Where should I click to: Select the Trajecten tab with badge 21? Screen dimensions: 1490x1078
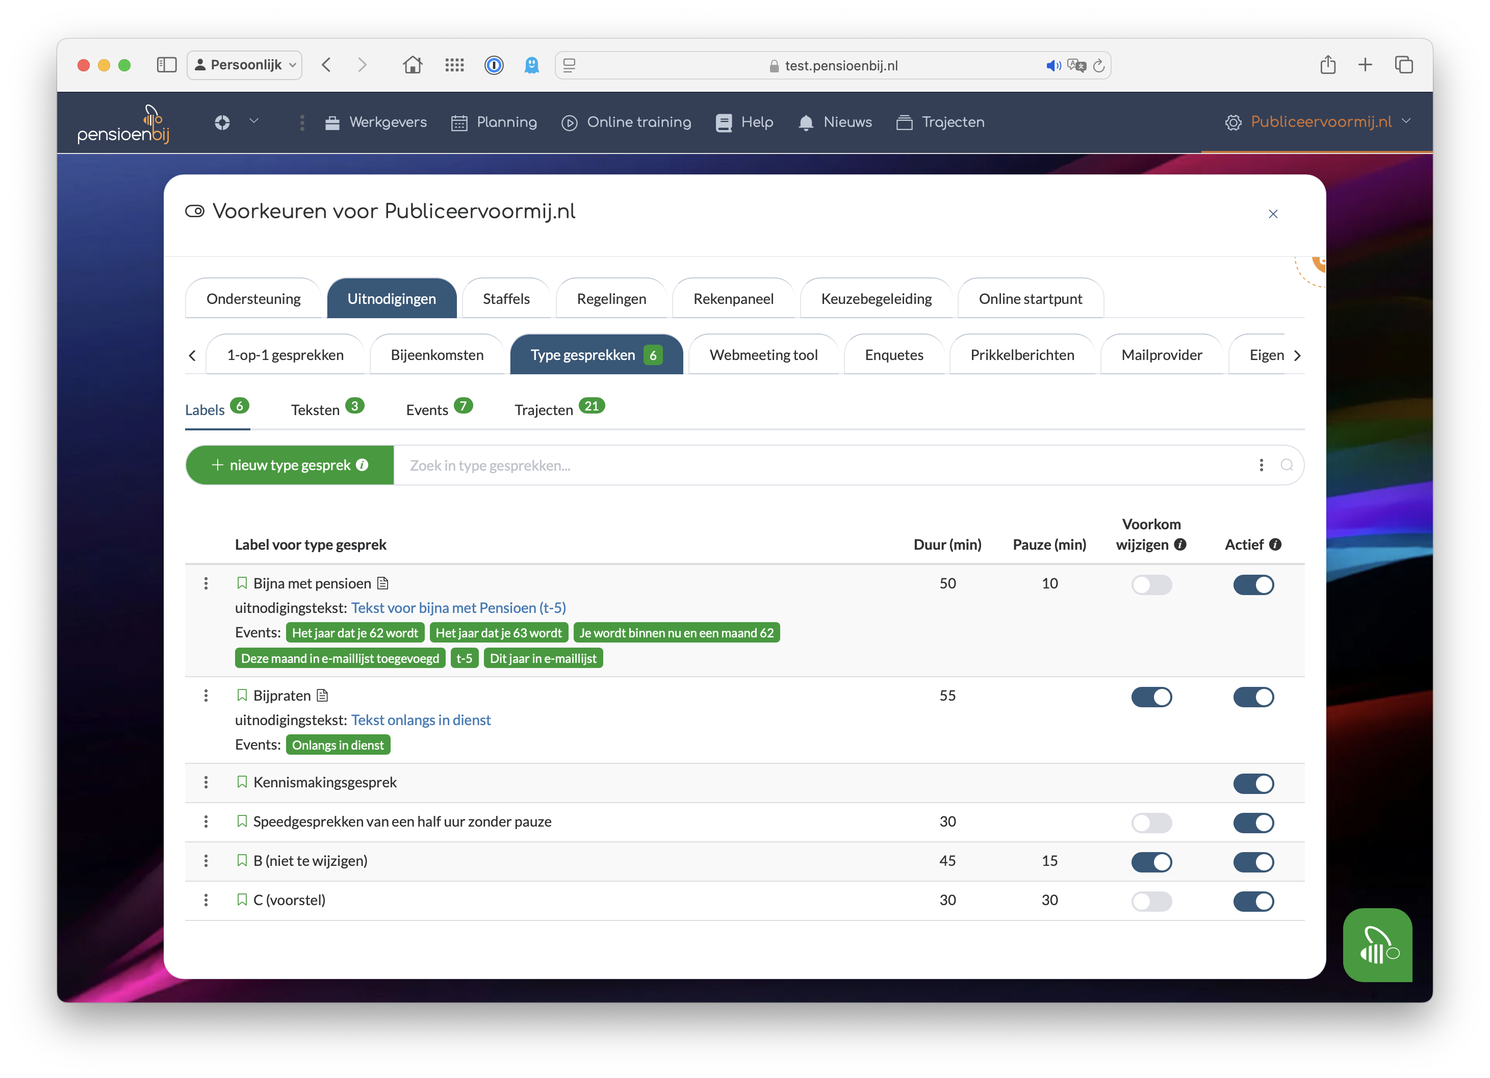[559, 408]
